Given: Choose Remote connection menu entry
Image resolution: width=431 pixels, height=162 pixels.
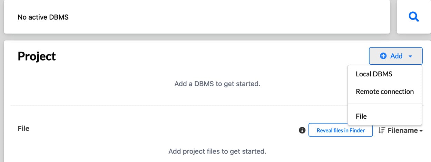Looking at the screenshot, I should 384,91.
